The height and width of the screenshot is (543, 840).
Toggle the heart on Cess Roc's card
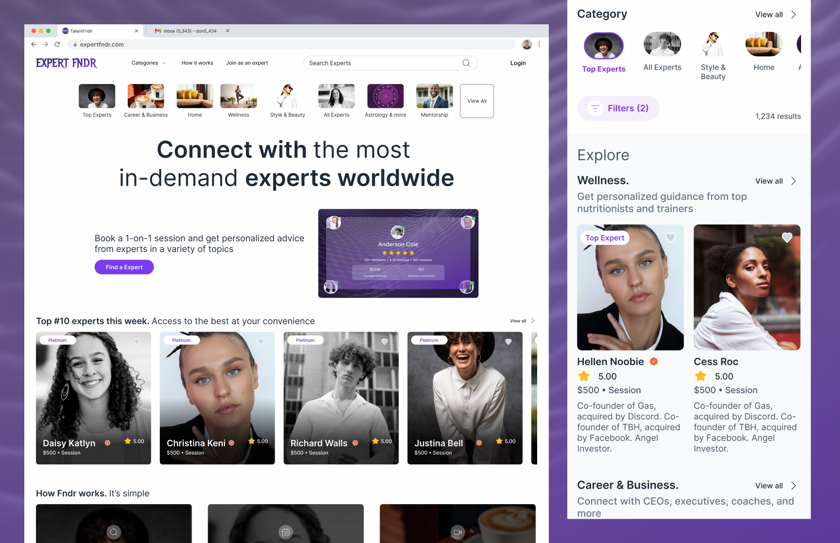pos(787,237)
